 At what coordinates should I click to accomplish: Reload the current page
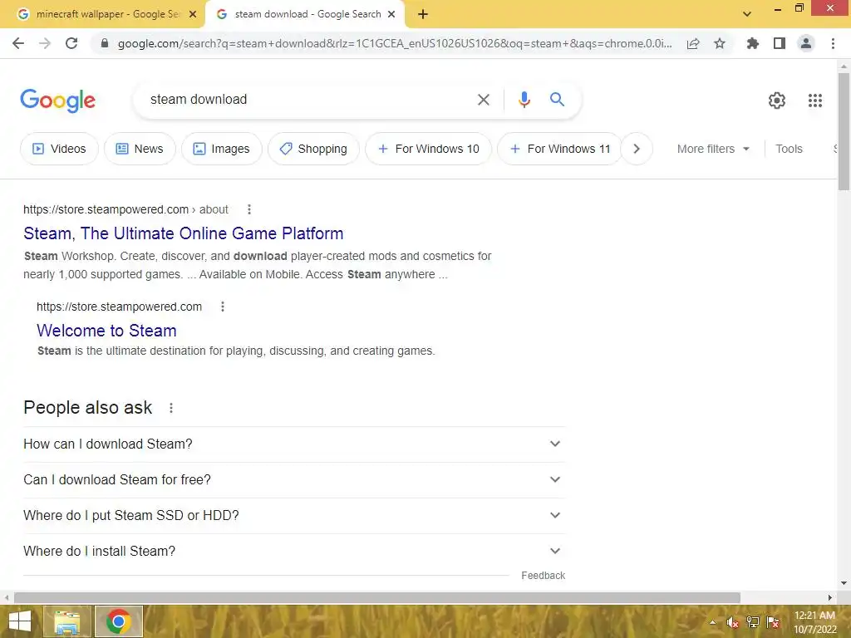pos(71,43)
